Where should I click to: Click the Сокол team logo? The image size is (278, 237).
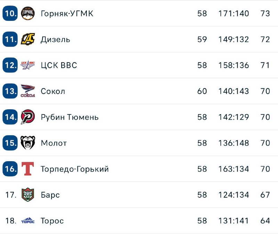(x=28, y=91)
